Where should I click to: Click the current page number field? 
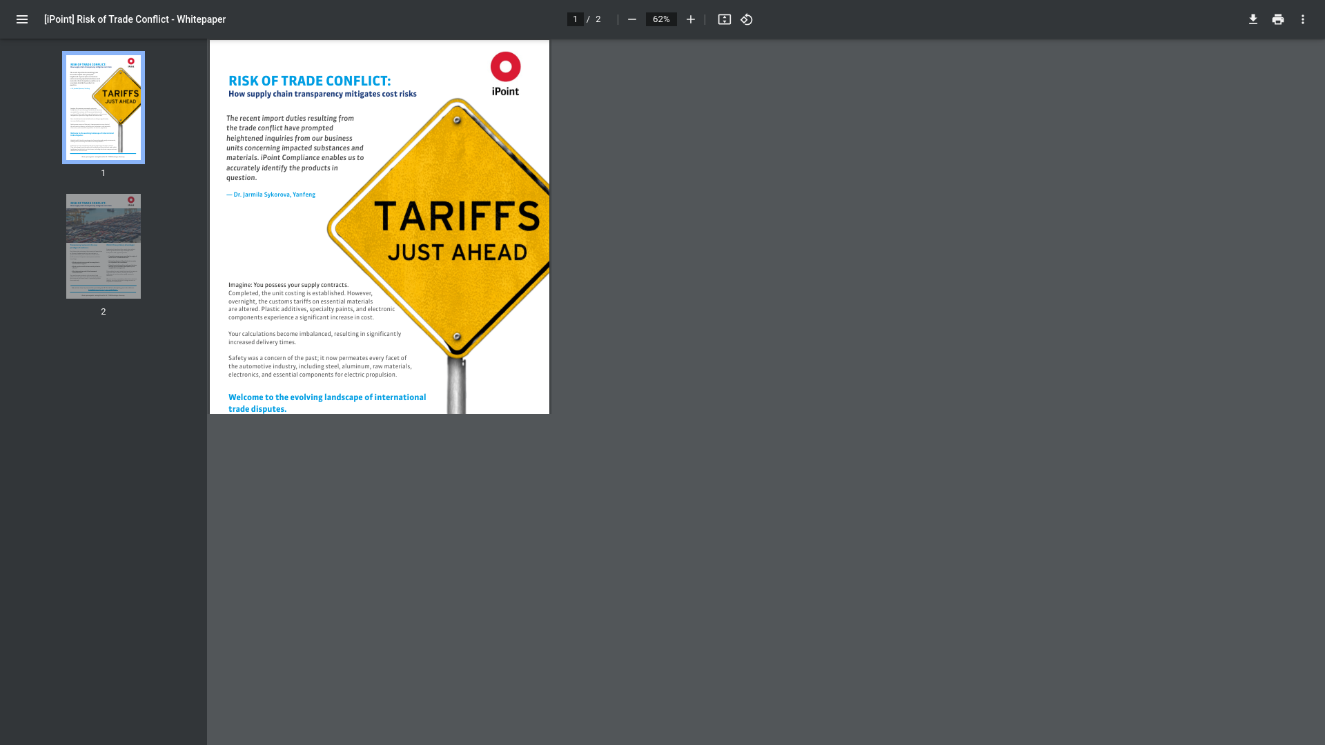[x=575, y=19]
